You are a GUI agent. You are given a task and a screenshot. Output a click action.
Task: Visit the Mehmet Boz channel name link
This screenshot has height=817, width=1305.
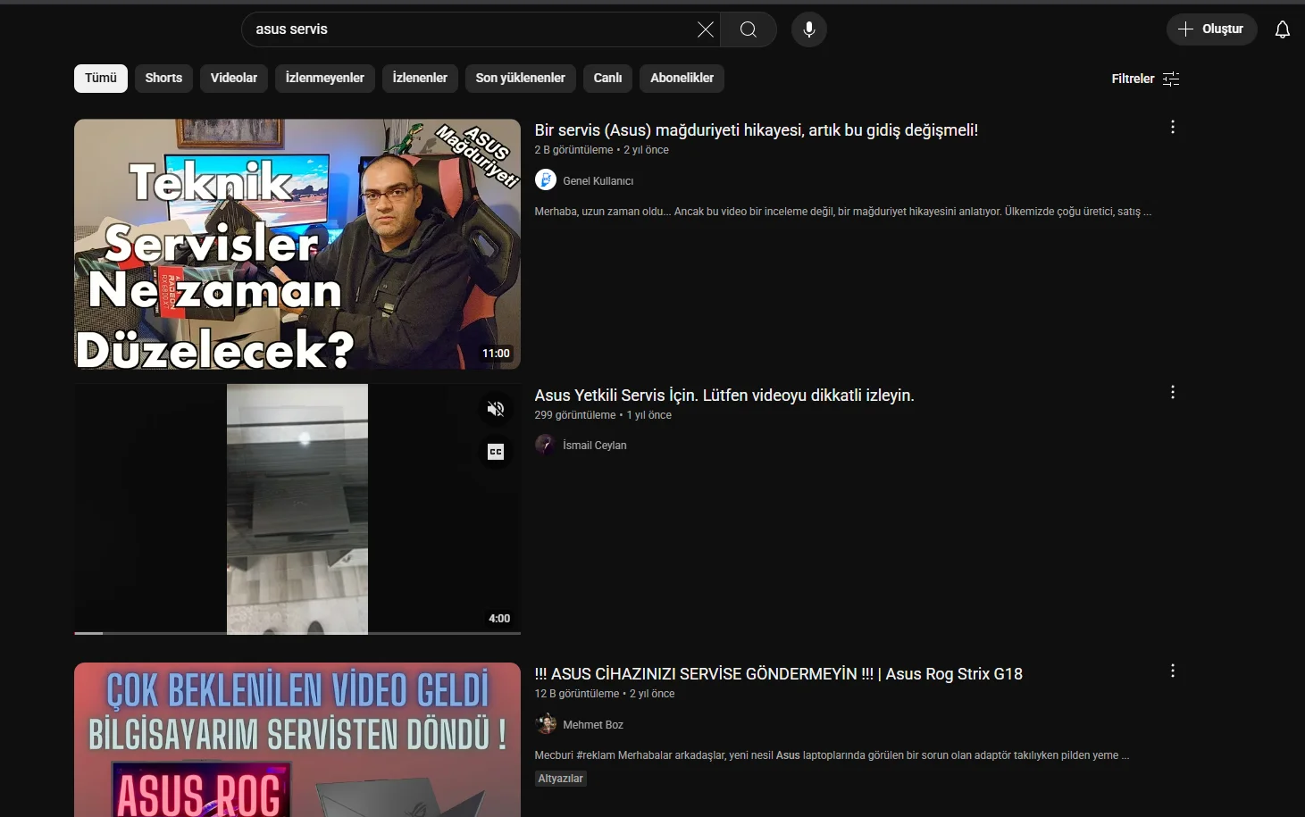coord(593,725)
